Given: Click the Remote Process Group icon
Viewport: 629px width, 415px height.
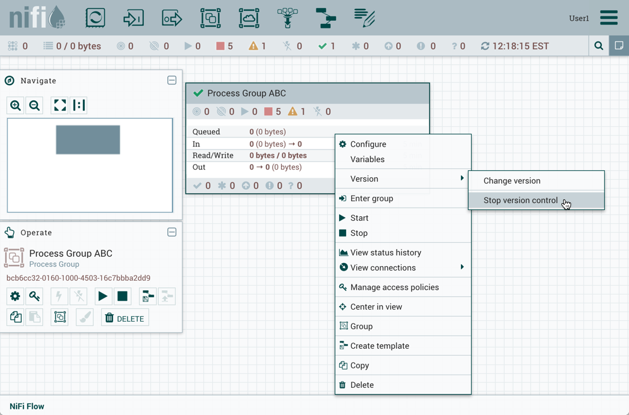Looking at the screenshot, I should tap(249, 18).
